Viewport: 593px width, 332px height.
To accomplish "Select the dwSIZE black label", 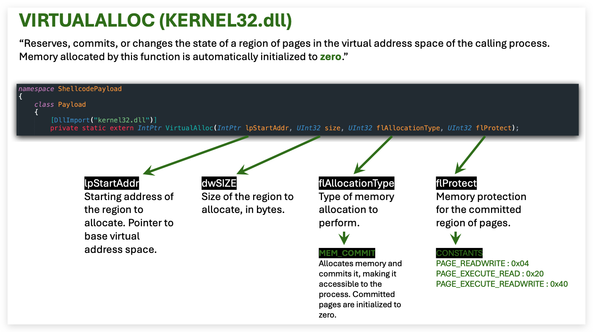I will (x=219, y=183).
